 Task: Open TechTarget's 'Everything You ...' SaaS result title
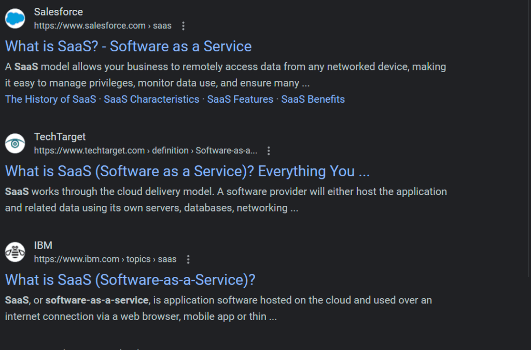pos(187,171)
